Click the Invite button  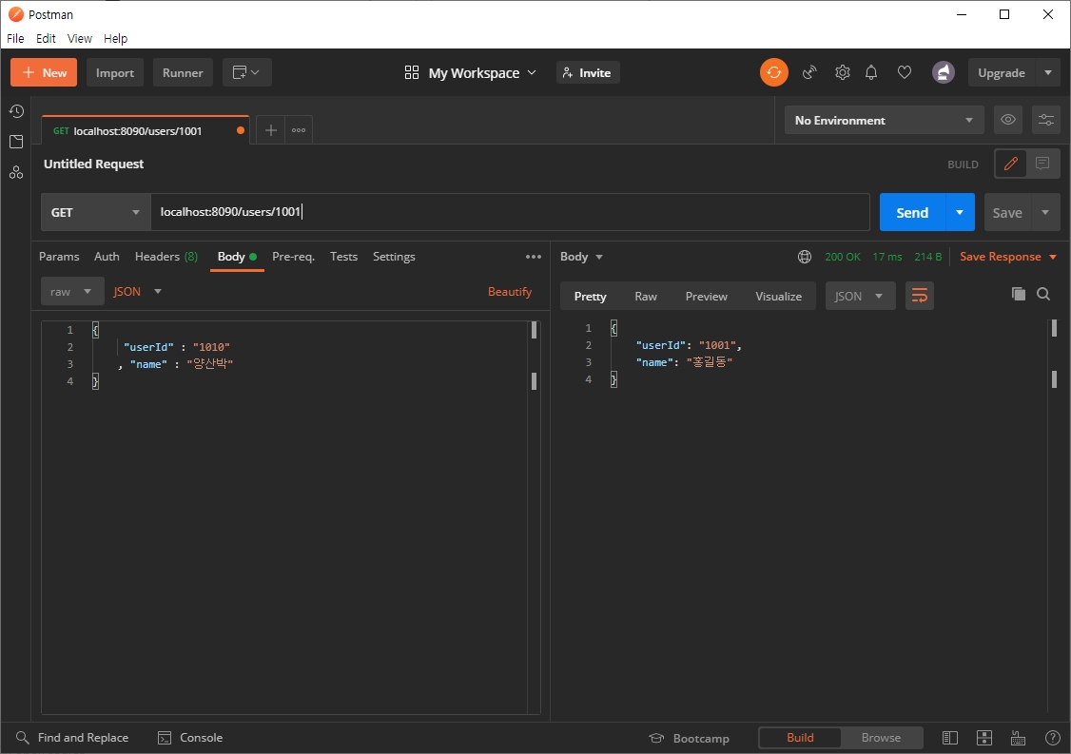[x=588, y=72]
